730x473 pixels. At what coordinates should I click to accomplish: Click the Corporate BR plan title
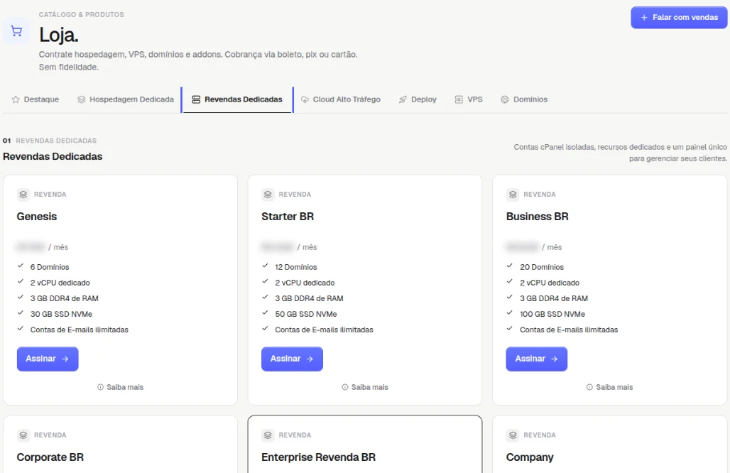click(x=50, y=457)
